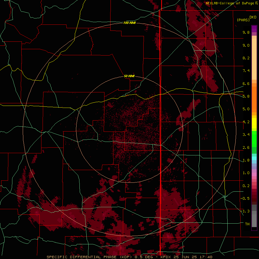259x259 pixels.
Task: Click the 5.0 scale value
Action: pyautogui.click(x=246, y=109)
